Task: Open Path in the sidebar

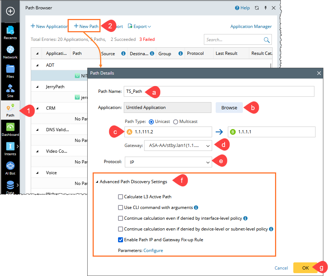Action: [x=10, y=110]
